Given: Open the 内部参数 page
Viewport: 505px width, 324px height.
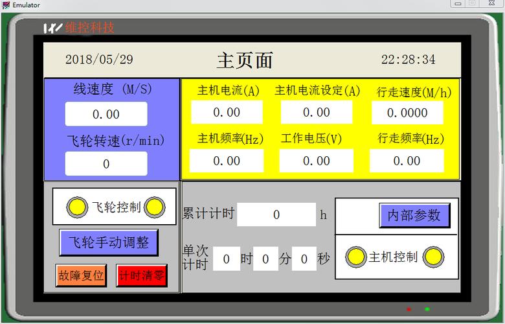Looking at the screenshot, I should (414, 215).
